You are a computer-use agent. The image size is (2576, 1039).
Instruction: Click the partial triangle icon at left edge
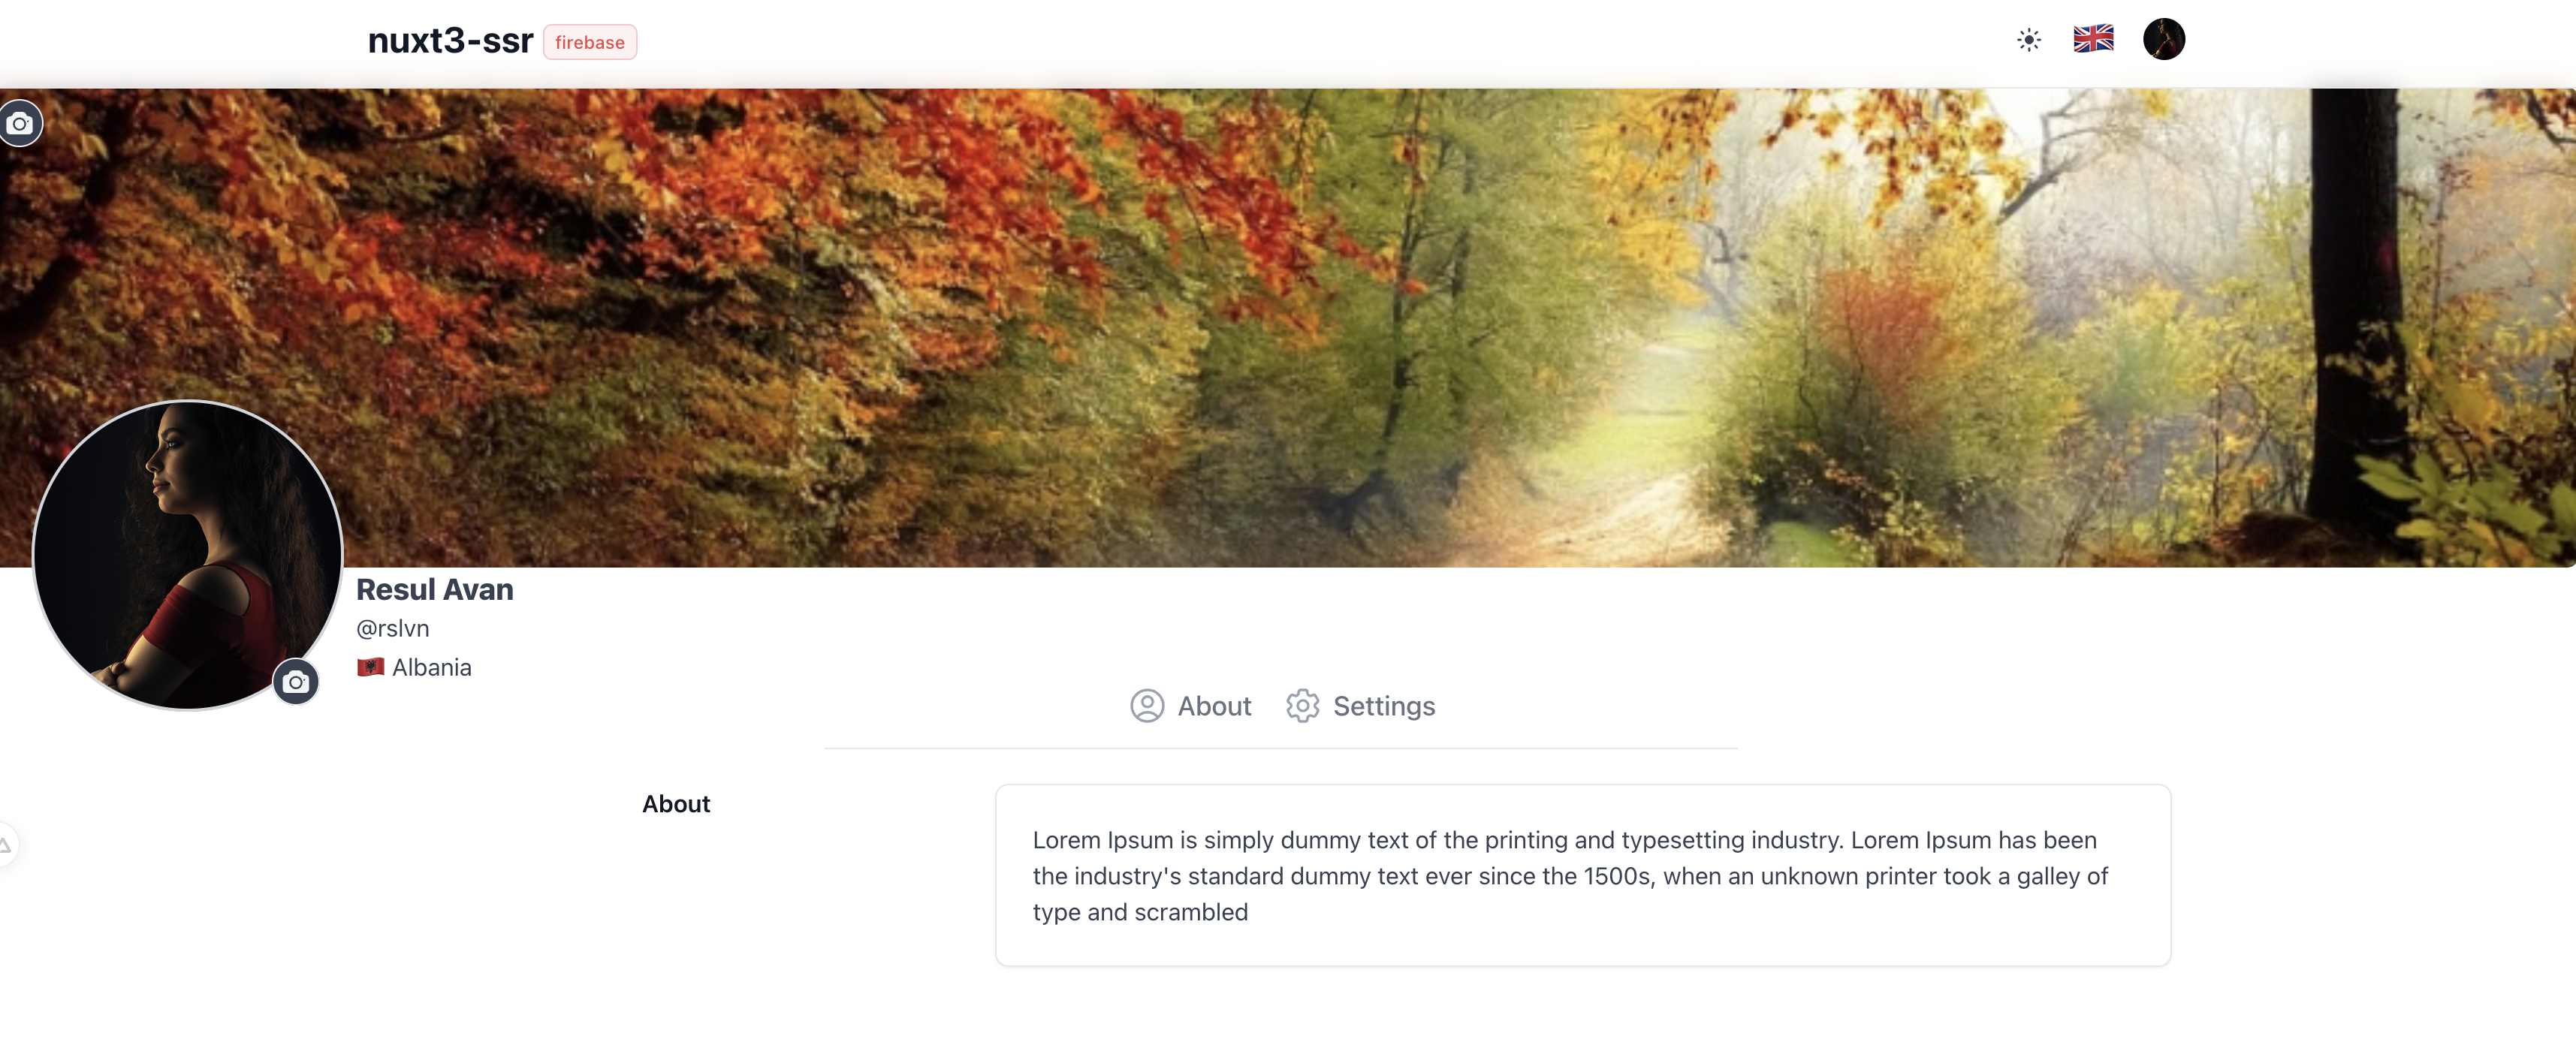coord(5,845)
